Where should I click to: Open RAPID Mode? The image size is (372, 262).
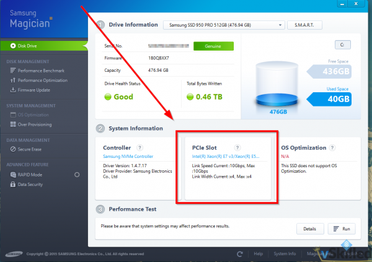click(30, 175)
